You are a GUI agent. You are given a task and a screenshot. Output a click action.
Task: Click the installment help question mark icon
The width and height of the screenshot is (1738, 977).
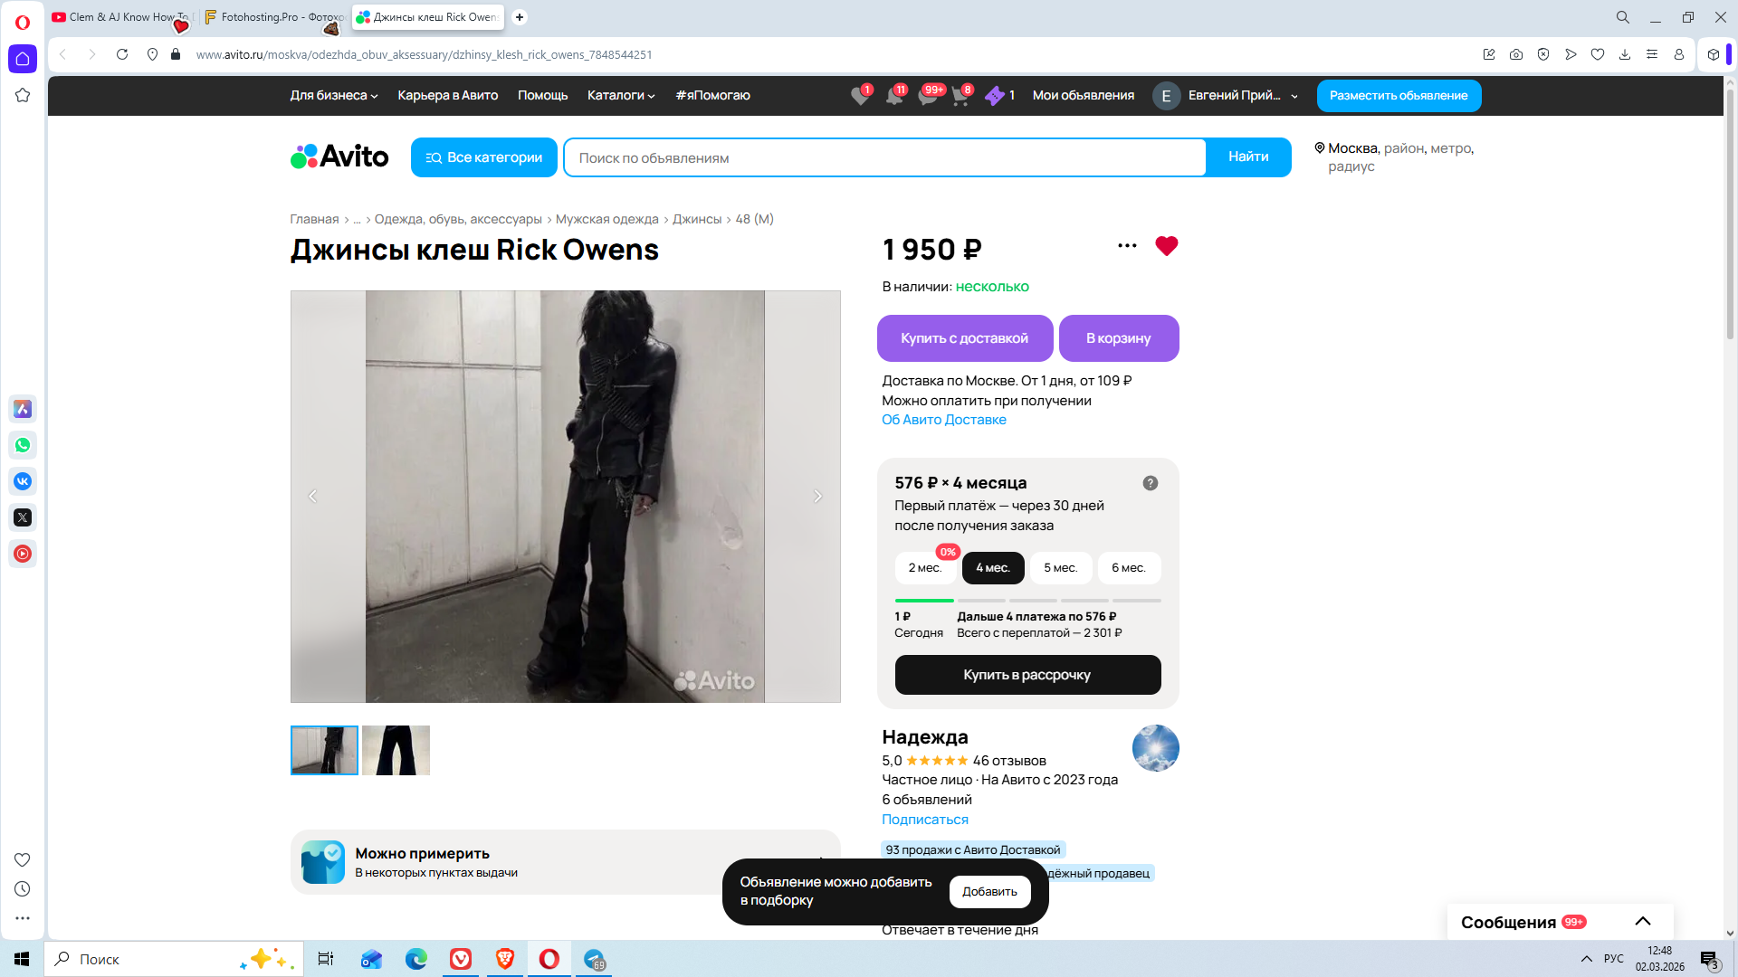[1150, 483]
